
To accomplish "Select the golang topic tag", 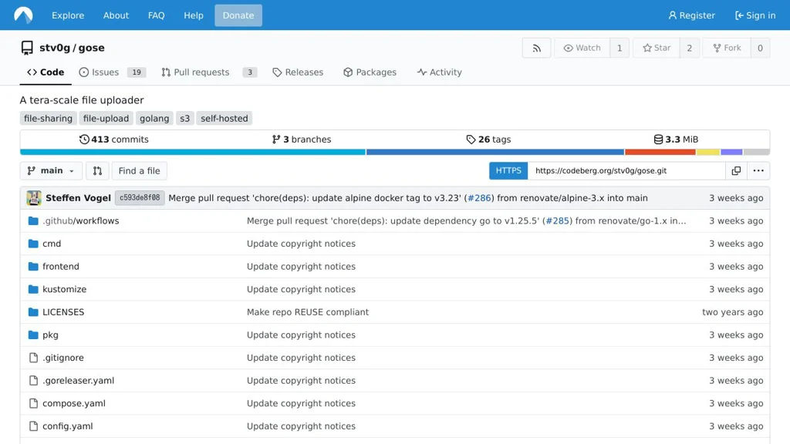I will tap(154, 119).
